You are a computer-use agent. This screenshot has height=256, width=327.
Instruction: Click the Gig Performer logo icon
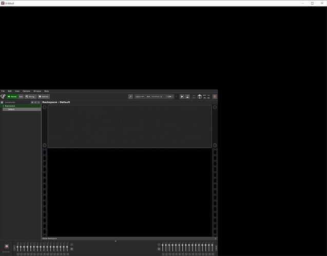[x=3, y=96]
